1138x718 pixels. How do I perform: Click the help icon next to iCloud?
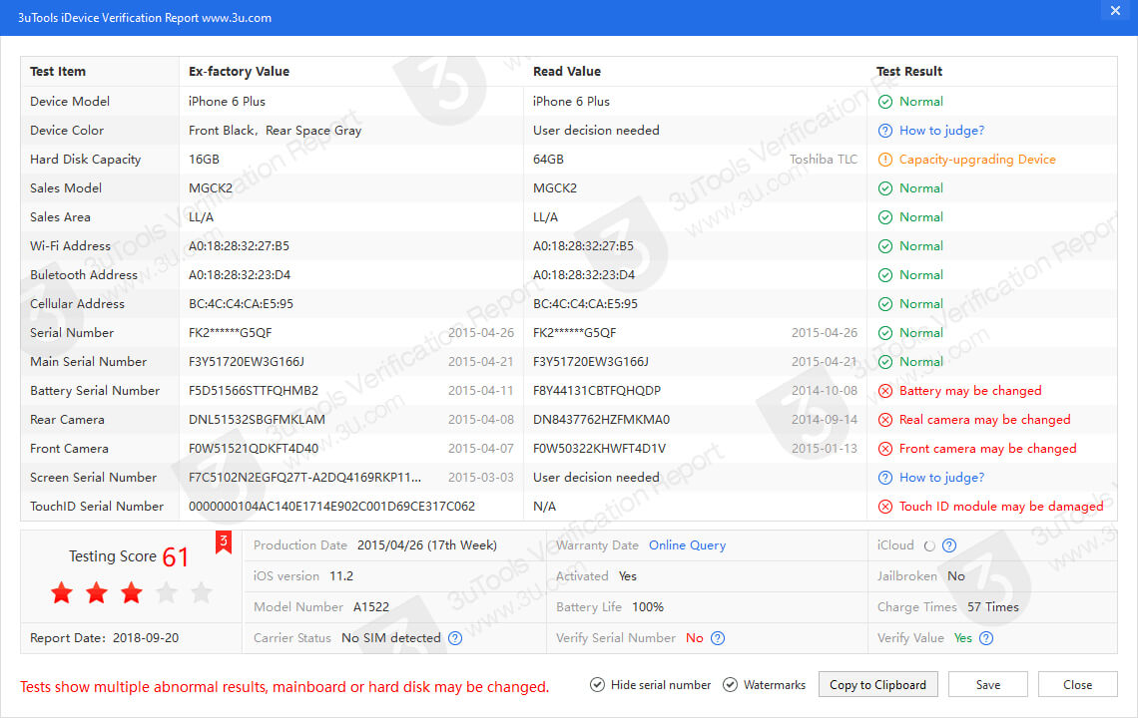[x=946, y=545]
